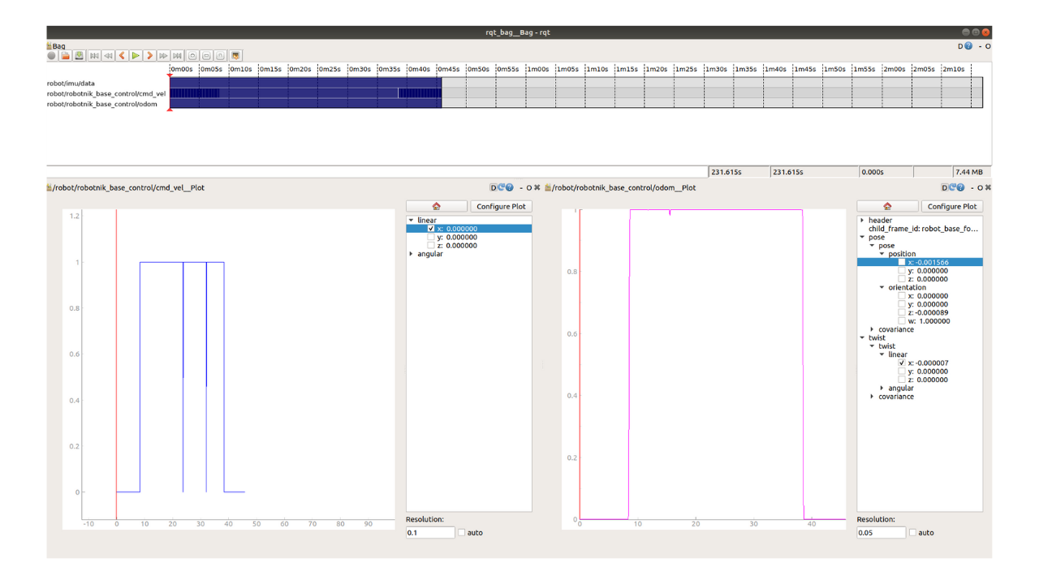Expand the header node in odom tree
This screenshot has width=1039, height=584.
(862, 221)
